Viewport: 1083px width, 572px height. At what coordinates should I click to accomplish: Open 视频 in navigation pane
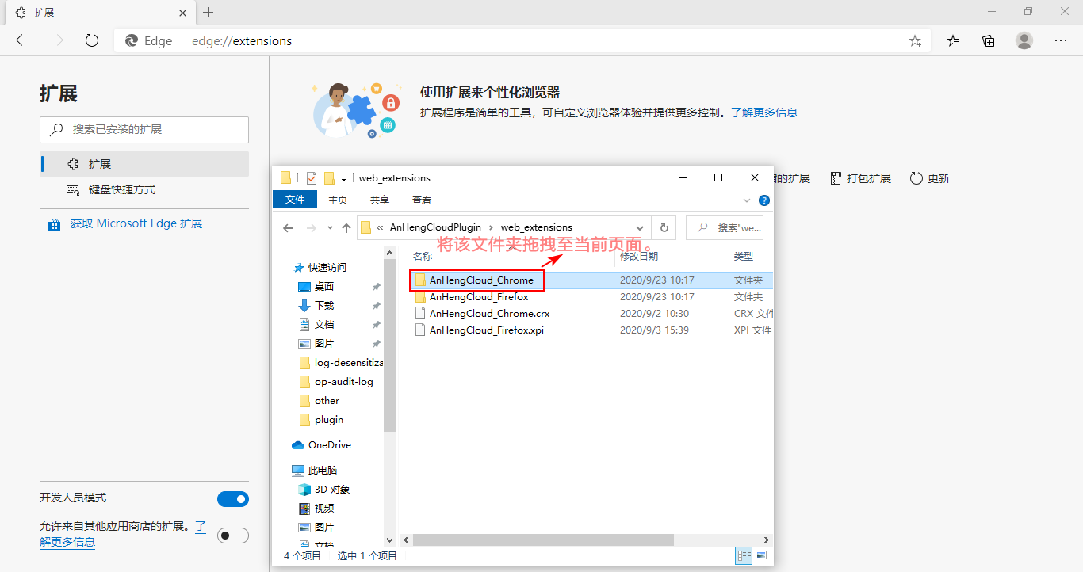(x=316, y=509)
